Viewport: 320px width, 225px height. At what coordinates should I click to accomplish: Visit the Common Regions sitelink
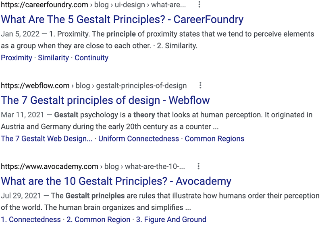click(214, 139)
